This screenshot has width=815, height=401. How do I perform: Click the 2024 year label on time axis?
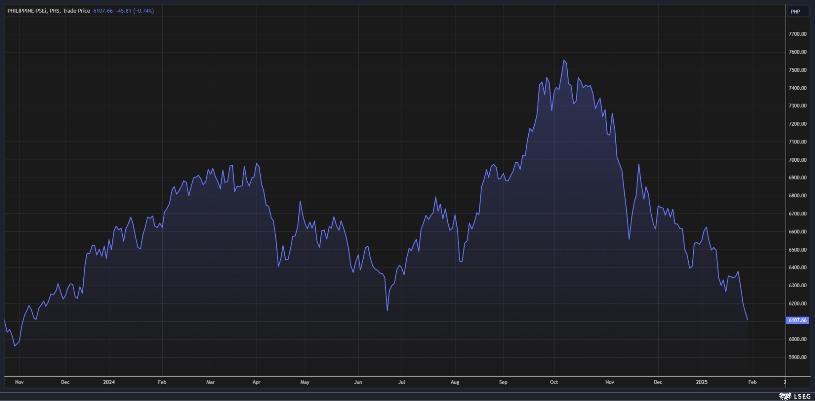[x=109, y=382]
